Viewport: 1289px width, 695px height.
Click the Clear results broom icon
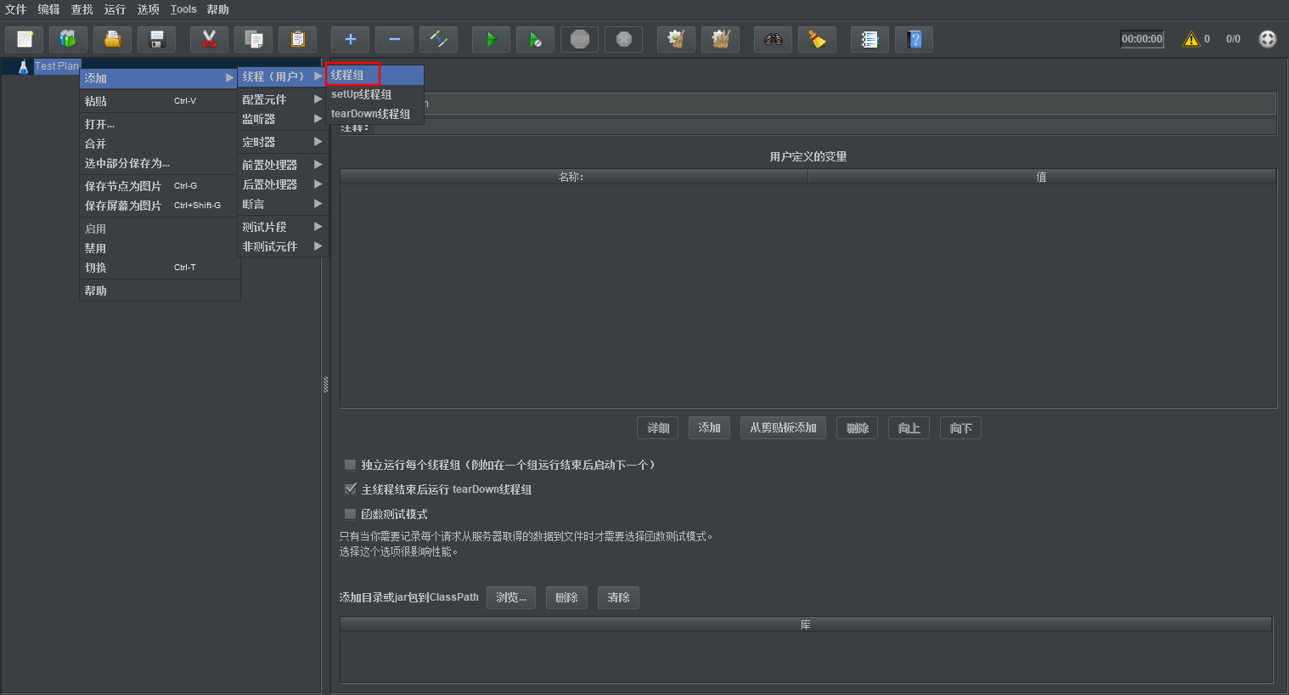[676, 39]
